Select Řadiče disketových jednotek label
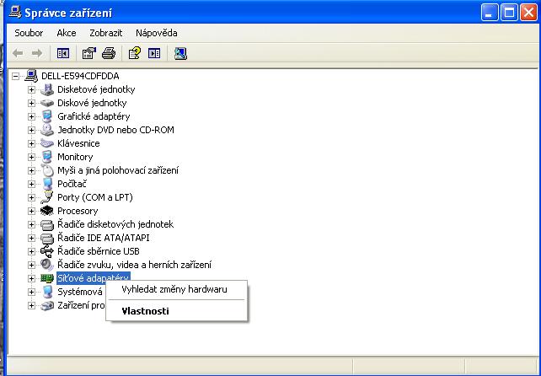This screenshot has height=376, width=541. [x=115, y=224]
